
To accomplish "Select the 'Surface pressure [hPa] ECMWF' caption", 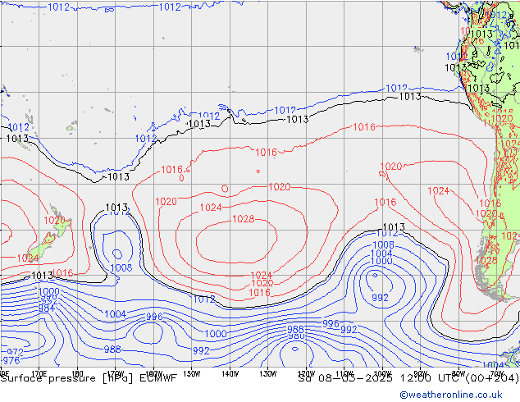I will point(89,378).
